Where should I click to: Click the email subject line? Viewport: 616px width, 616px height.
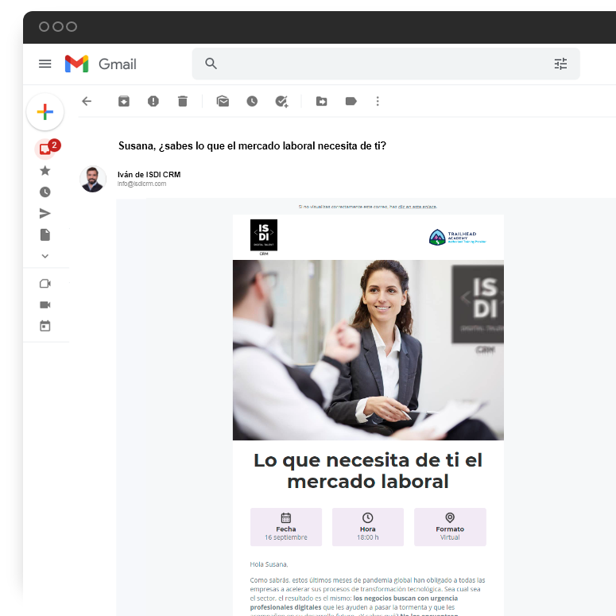(x=252, y=145)
